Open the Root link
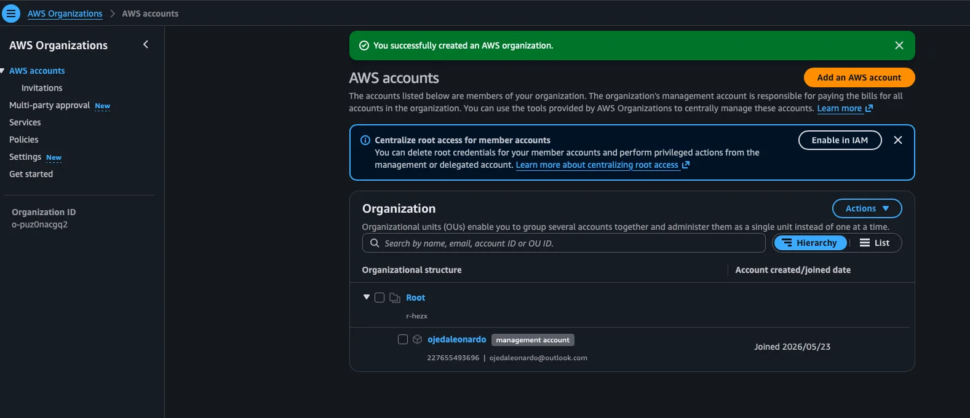970x418 pixels. [415, 298]
